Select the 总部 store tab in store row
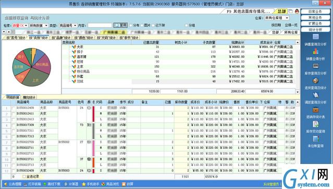This screenshot has height=189, width=333. (275, 32)
